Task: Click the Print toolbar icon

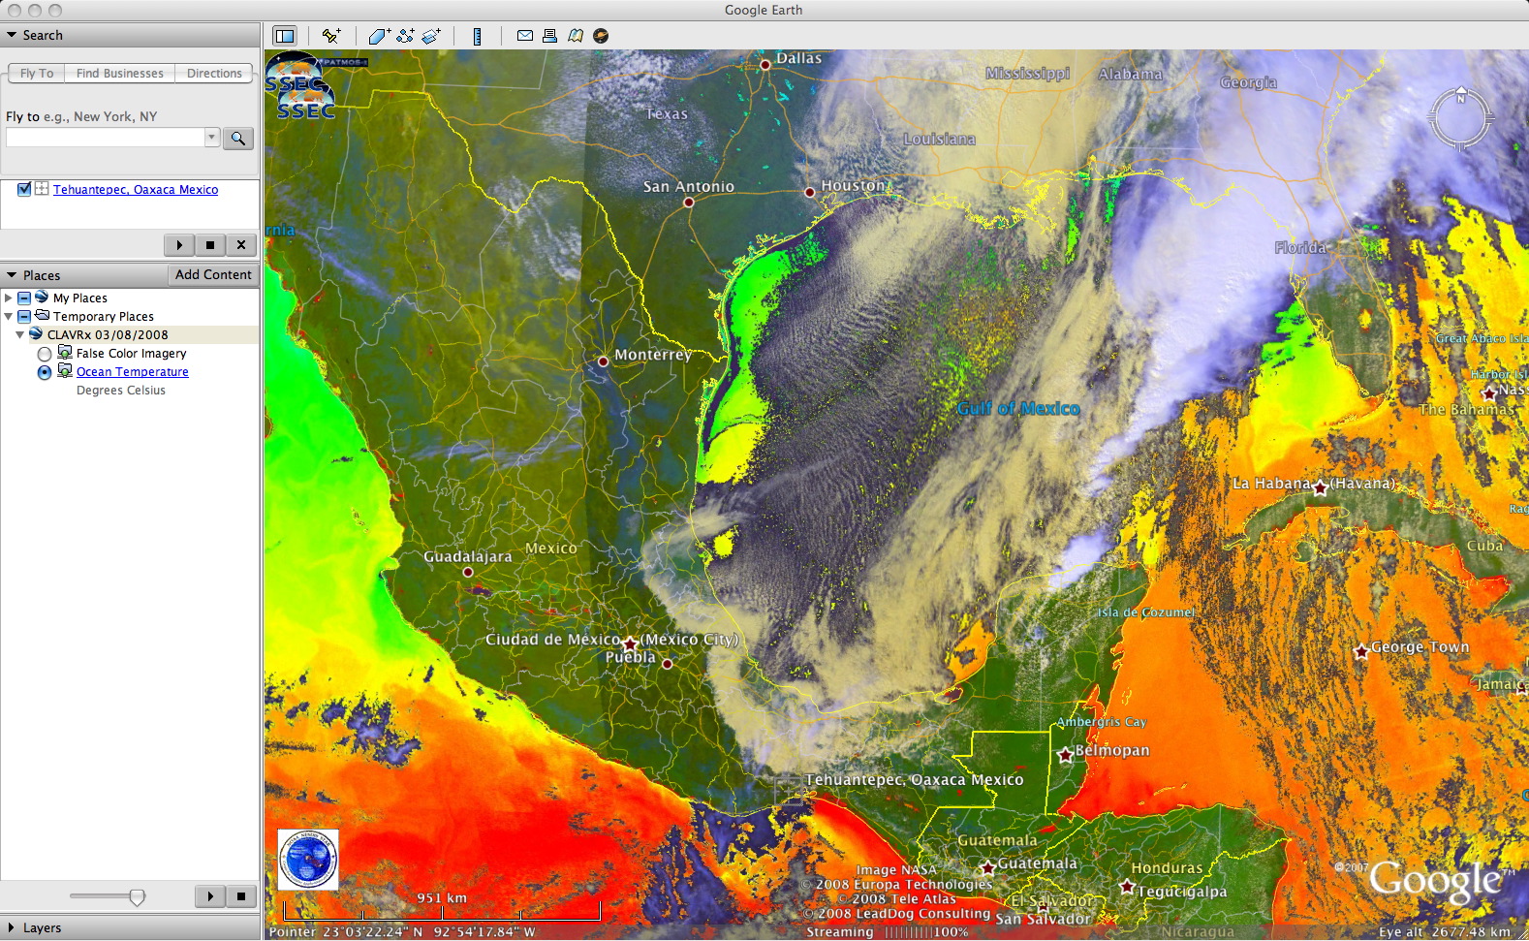Action: pyautogui.click(x=549, y=36)
